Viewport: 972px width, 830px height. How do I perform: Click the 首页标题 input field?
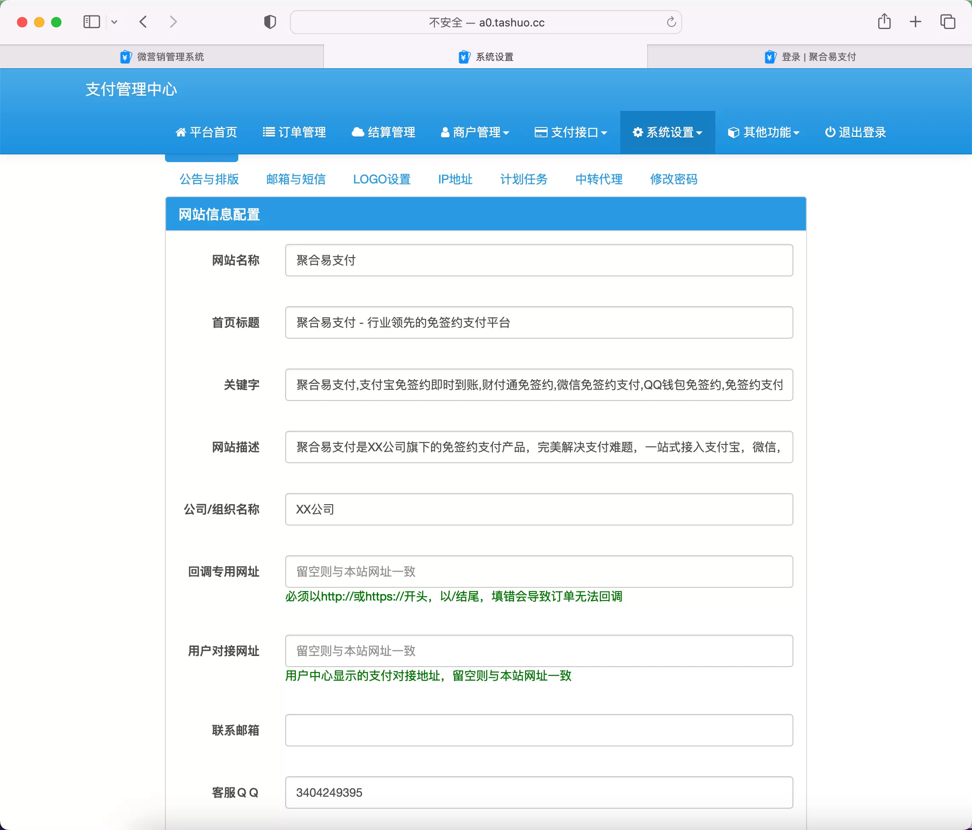pos(539,322)
